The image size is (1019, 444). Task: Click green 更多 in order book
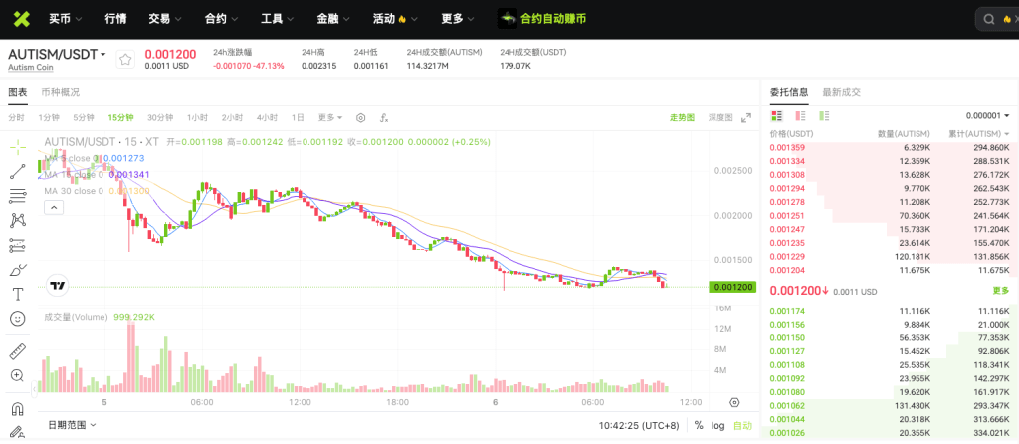(x=1001, y=291)
